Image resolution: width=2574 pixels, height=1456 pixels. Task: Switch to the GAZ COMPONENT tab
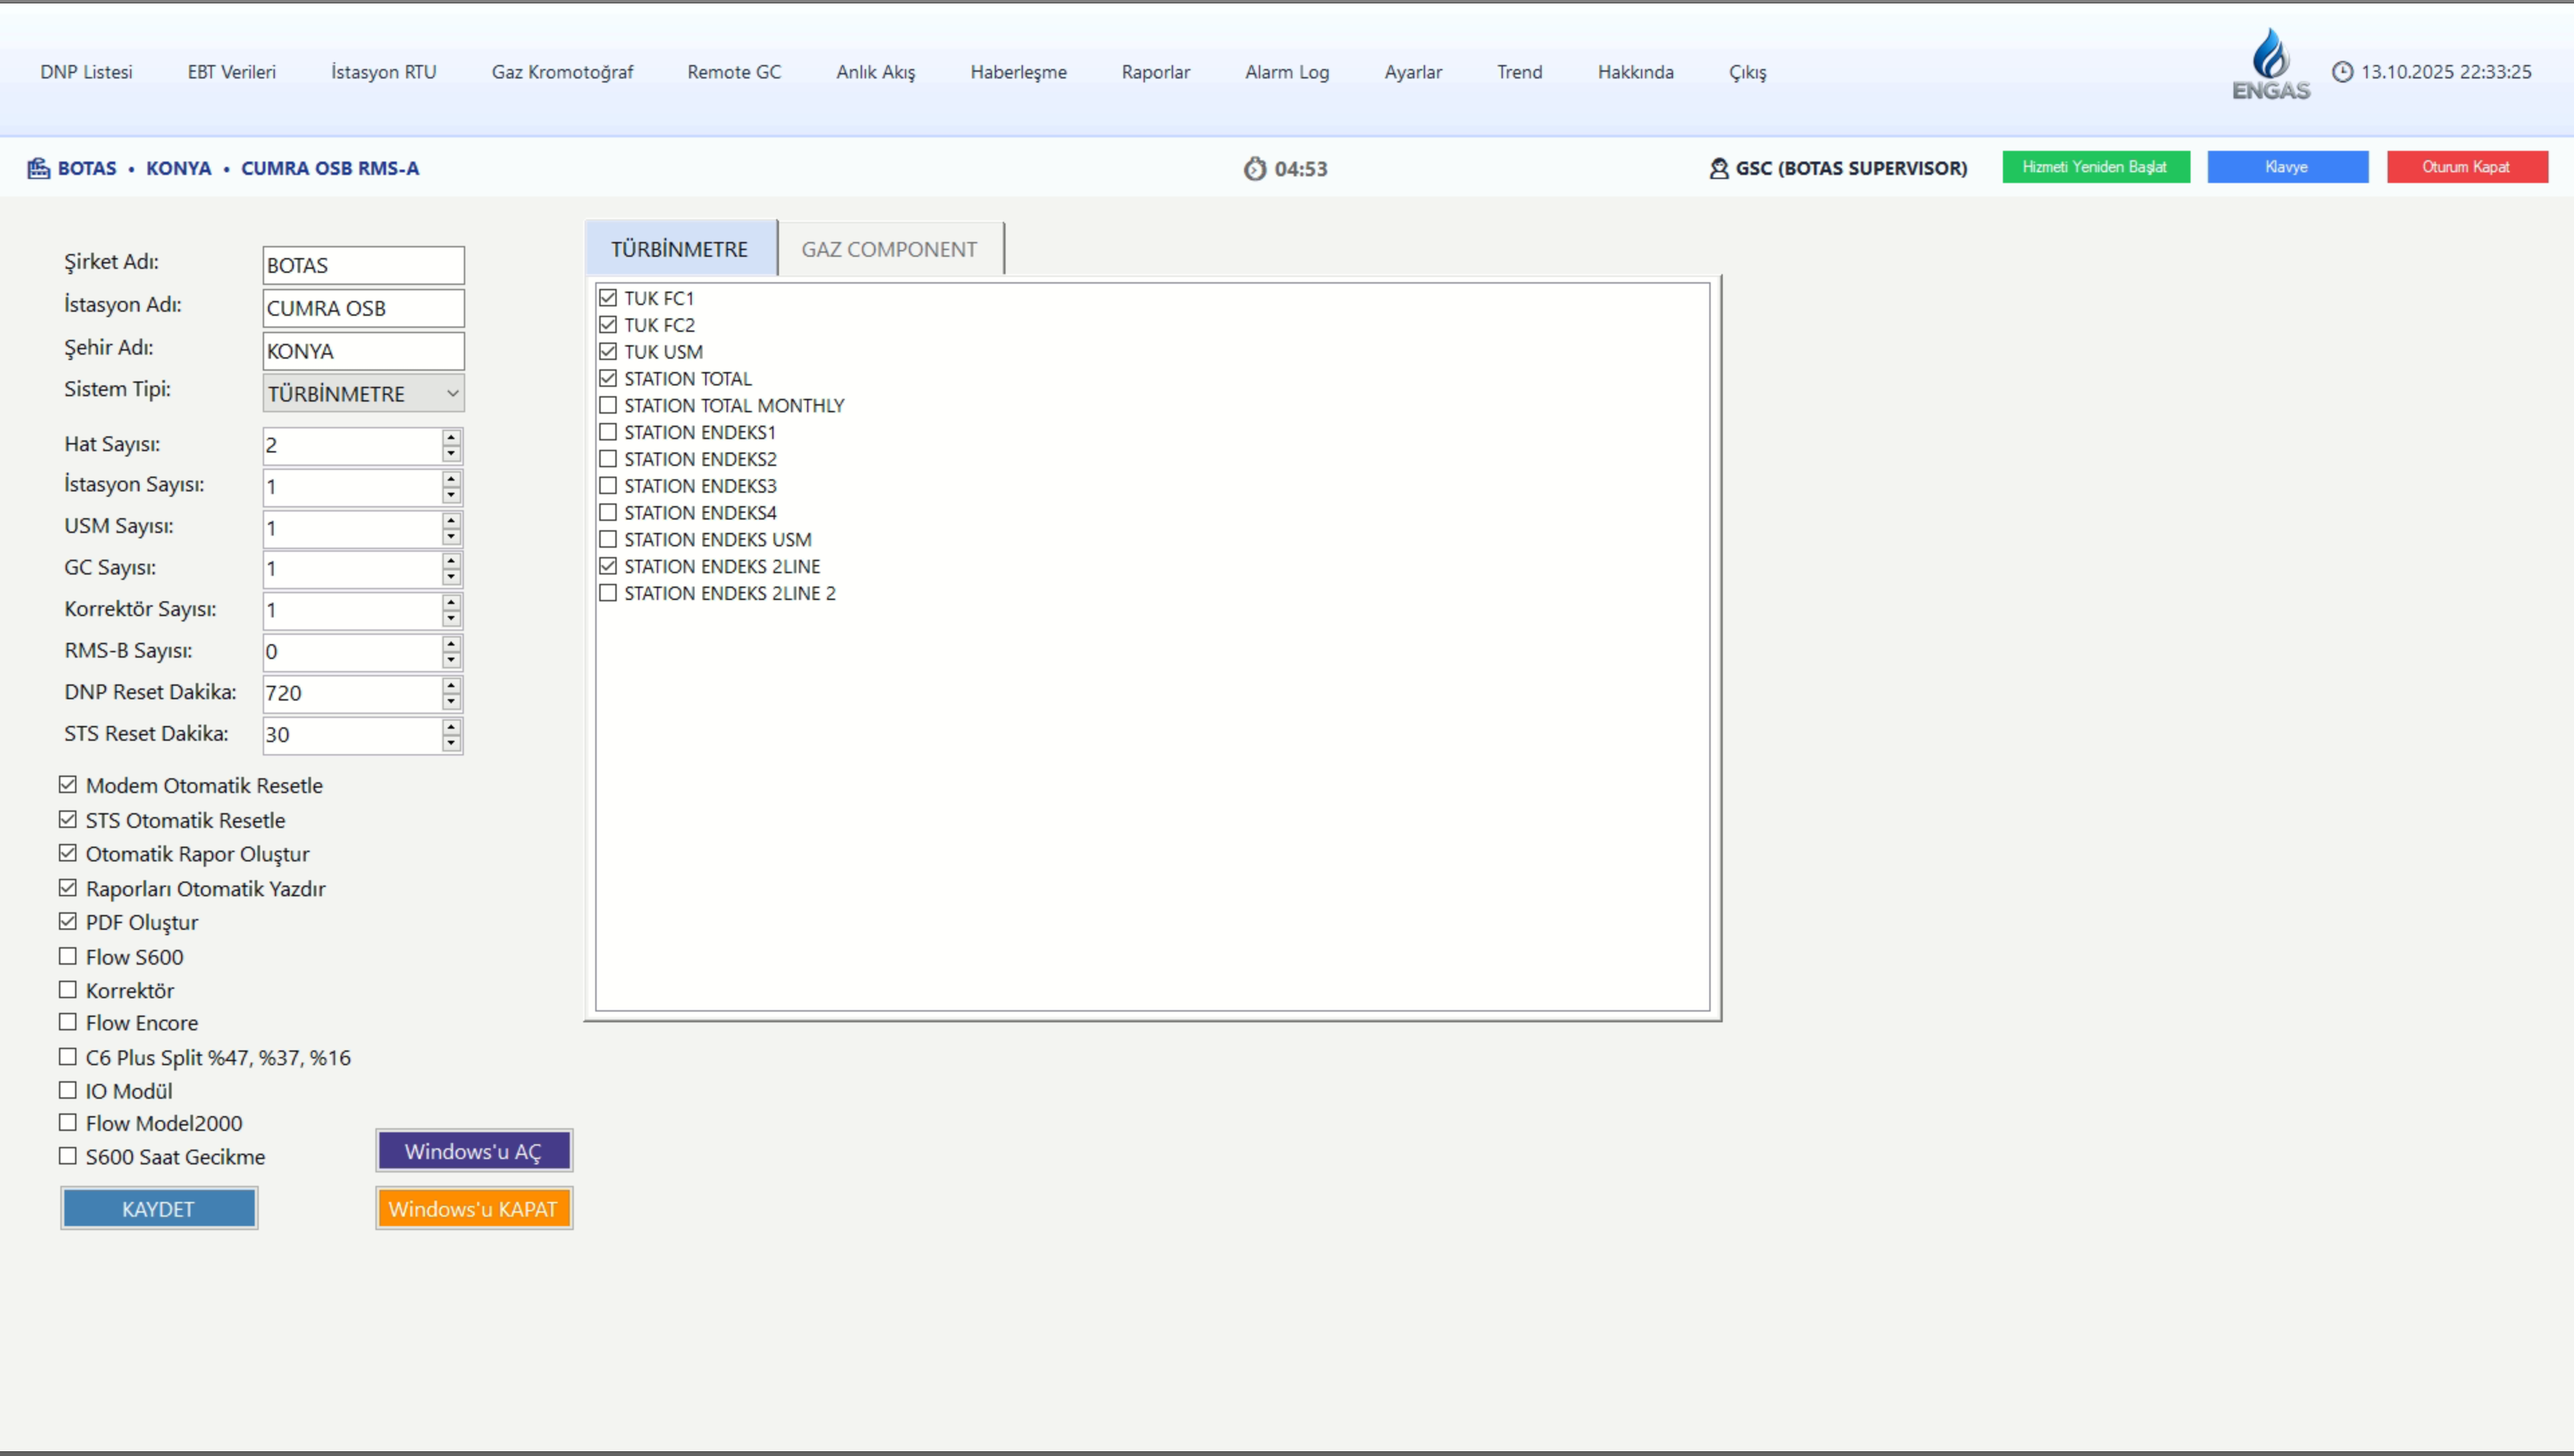point(889,249)
